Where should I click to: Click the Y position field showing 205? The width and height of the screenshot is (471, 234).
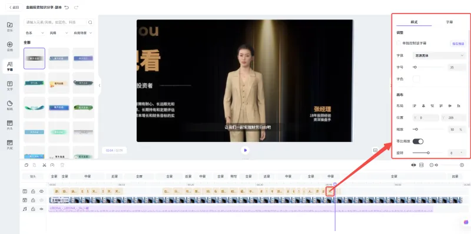pyautogui.click(x=453, y=118)
